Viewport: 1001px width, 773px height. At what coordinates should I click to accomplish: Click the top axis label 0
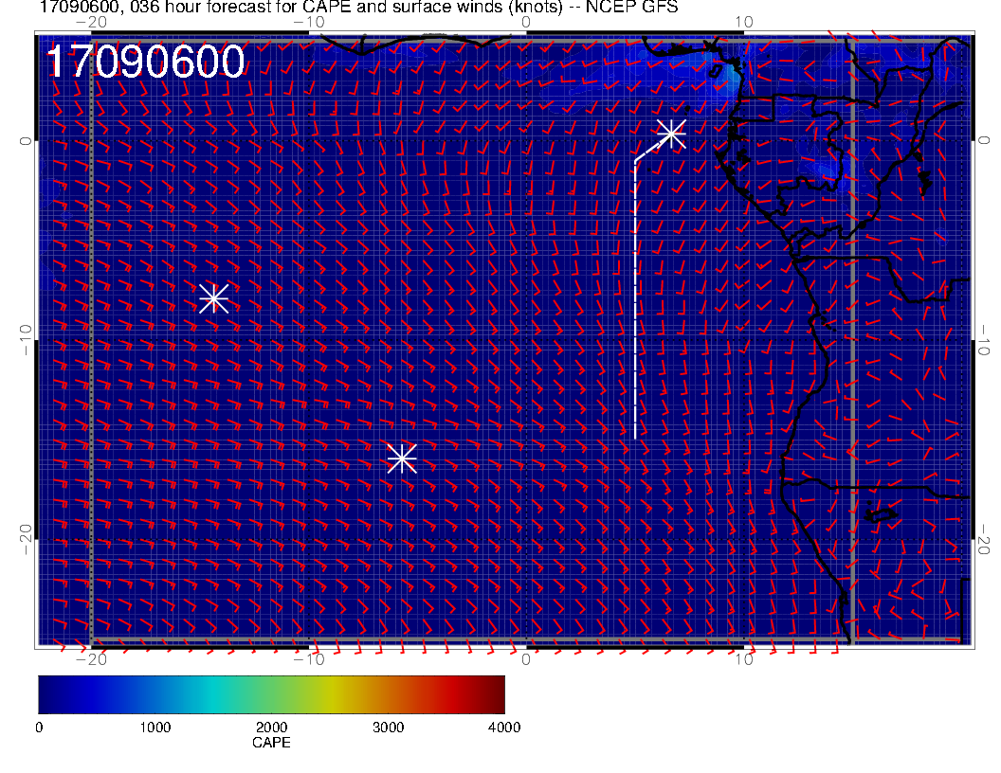[x=526, y=22]
